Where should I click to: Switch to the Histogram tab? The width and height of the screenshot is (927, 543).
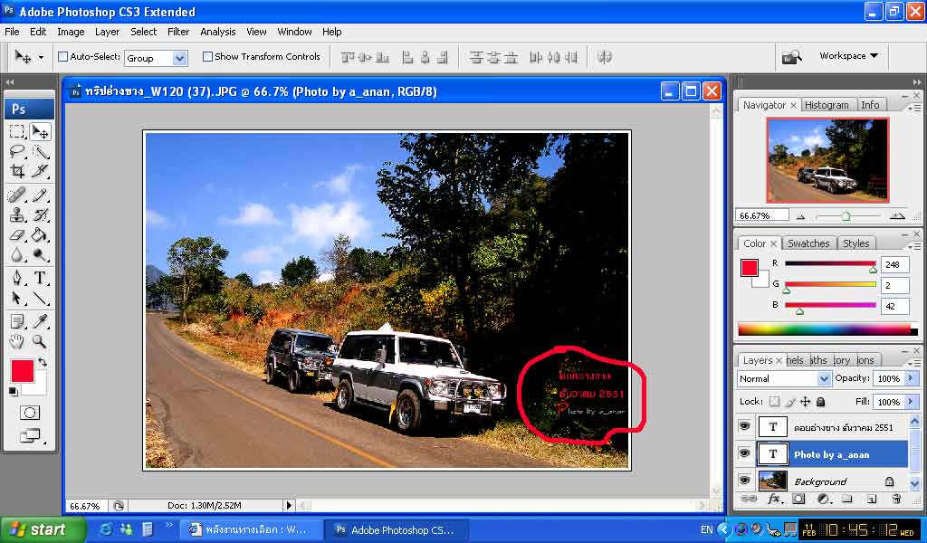coord(827,105)
